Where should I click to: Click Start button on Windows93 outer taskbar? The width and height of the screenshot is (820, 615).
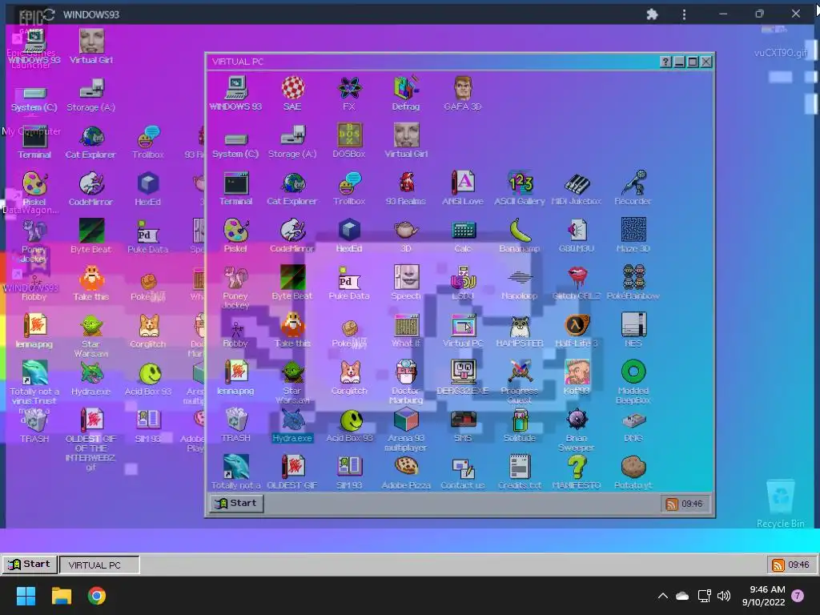tap(30, 565)
